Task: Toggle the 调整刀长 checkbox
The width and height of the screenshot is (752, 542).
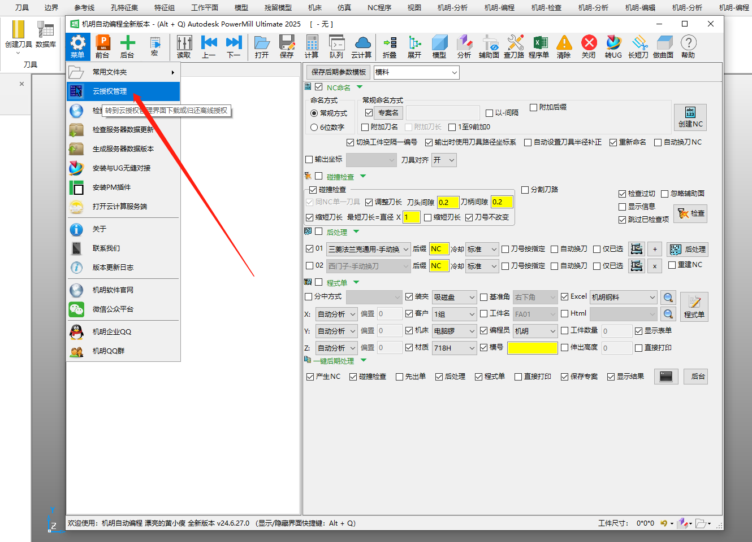Action: pyautogui.click(x=369, y=202)
